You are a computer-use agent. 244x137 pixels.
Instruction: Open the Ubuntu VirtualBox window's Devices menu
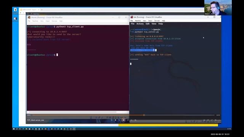54,21
